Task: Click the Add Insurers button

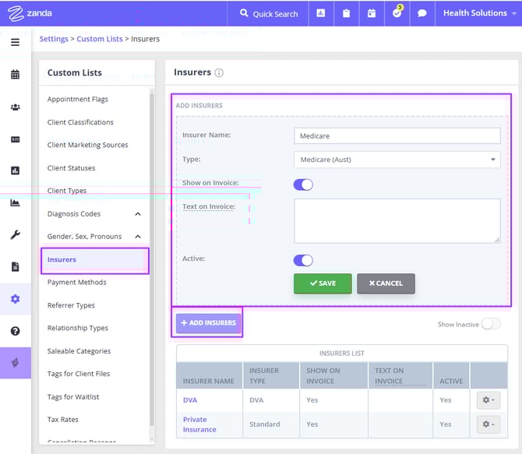Action: point(208,322)
